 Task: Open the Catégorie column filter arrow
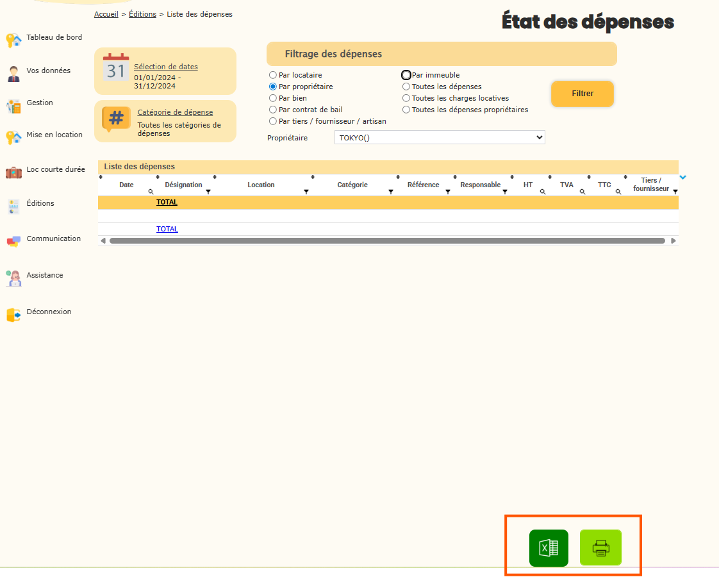pos(391,192)
